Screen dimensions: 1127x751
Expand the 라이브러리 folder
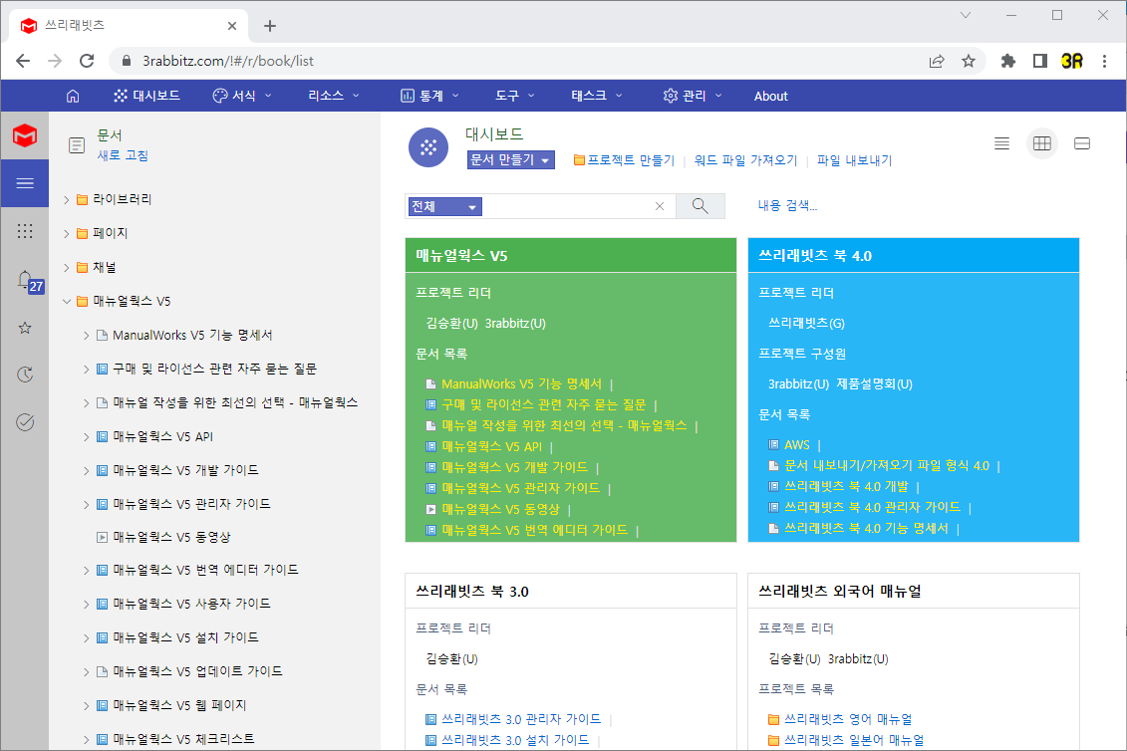coord(66,200)
